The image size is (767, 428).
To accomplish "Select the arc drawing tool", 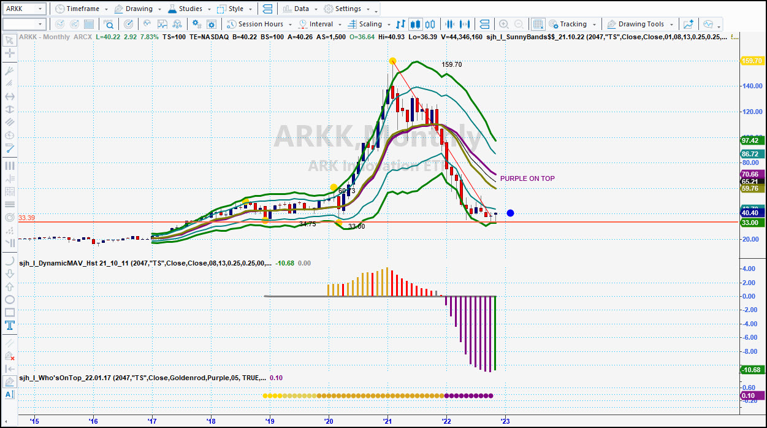I will pos(10,261).
